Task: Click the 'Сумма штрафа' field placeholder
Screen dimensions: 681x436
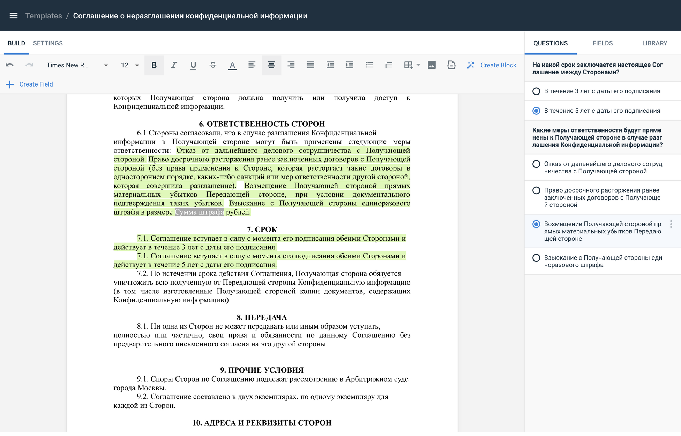Action: point(199,212)
